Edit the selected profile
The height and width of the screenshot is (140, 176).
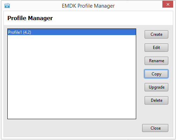point(156,48)
